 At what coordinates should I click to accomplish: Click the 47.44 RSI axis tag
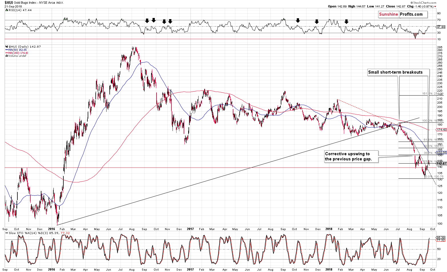point(441,27)
